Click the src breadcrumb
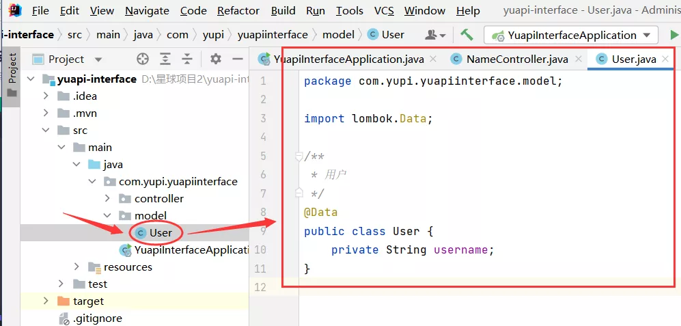The width and height of the screenshot is (681, 326). (x=74, y=35)
